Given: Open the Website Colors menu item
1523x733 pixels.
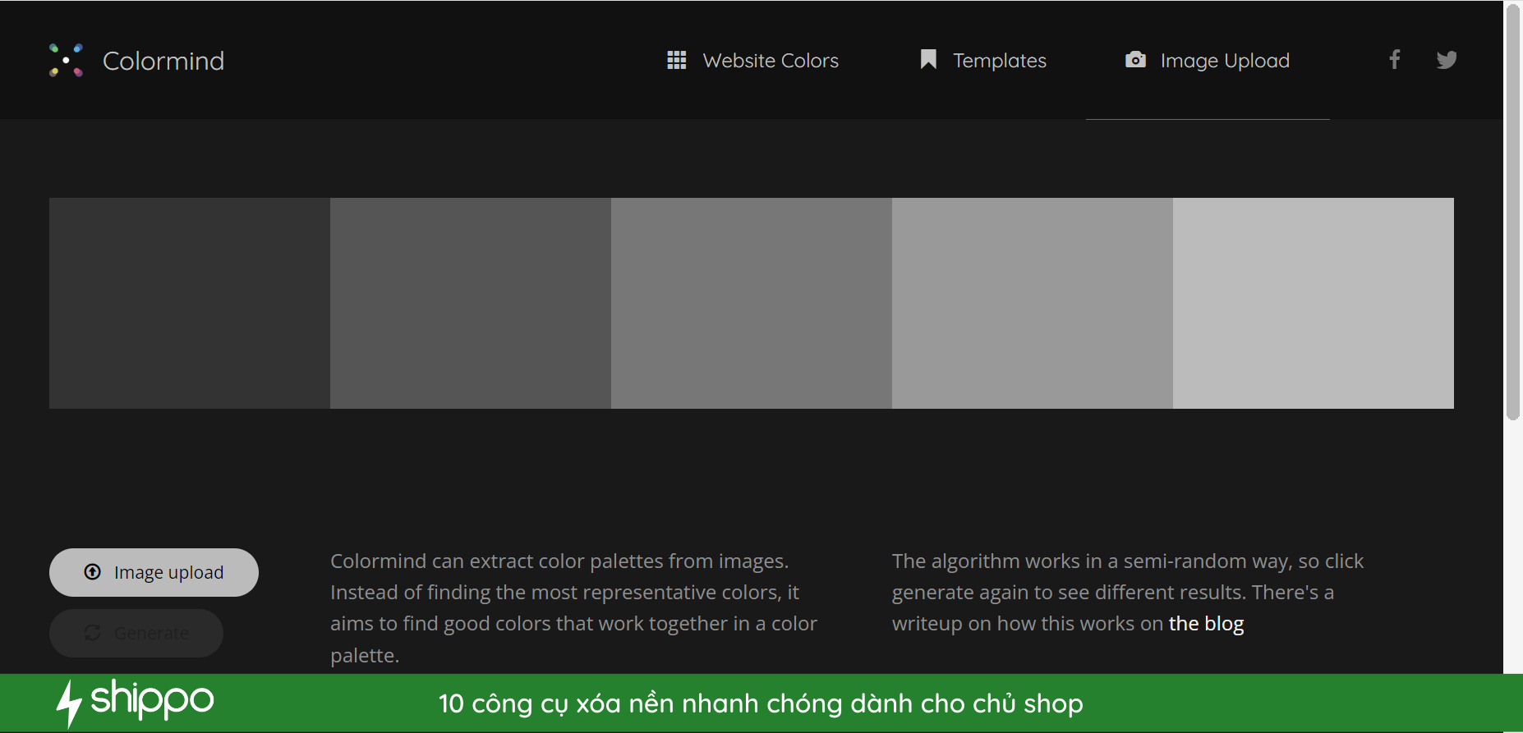Looking at the screenshot, I should coord(770,61).
